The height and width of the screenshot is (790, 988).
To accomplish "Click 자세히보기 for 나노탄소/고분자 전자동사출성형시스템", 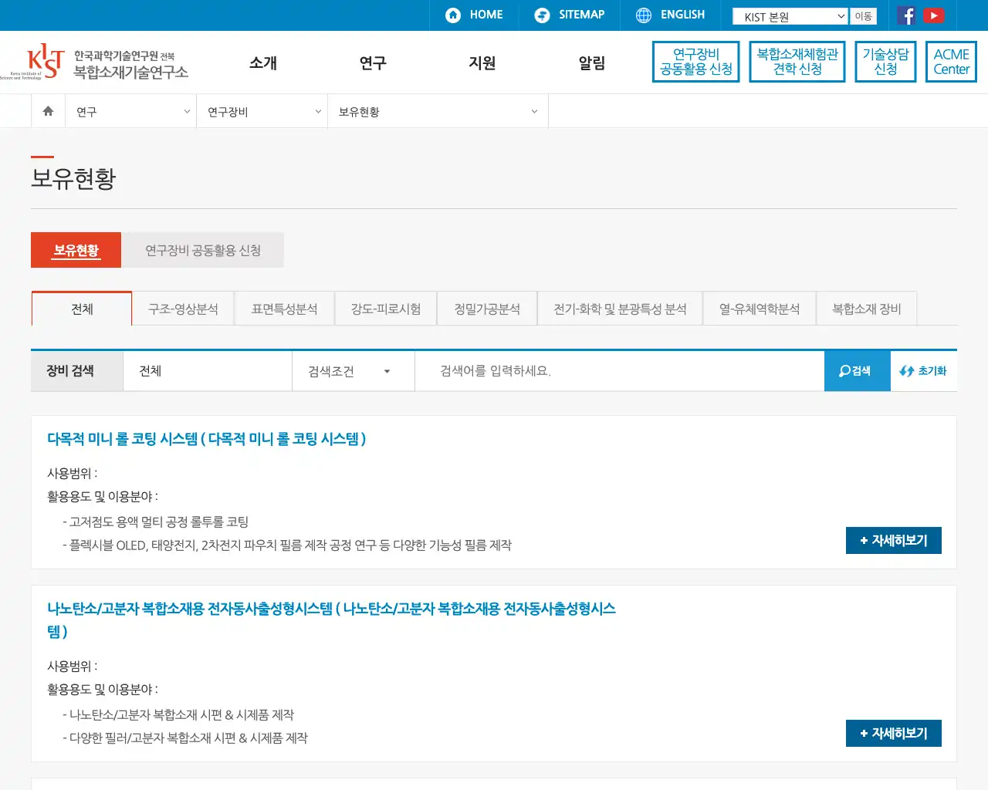I will point(893,734).
